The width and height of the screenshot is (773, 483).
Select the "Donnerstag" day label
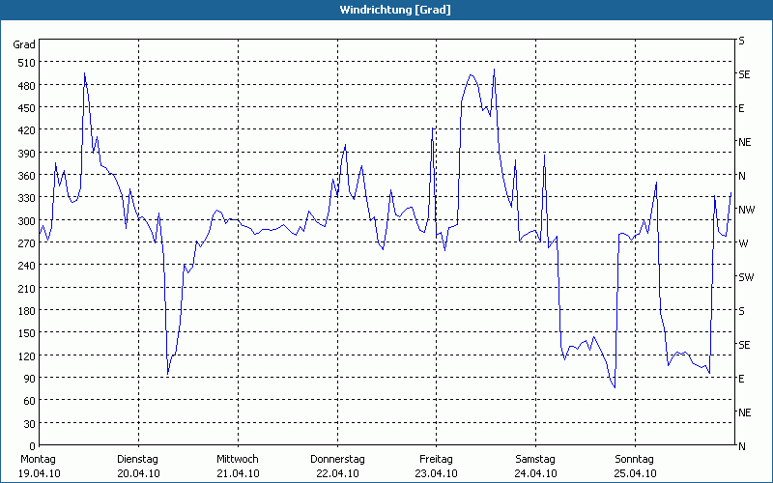(337, 460)
